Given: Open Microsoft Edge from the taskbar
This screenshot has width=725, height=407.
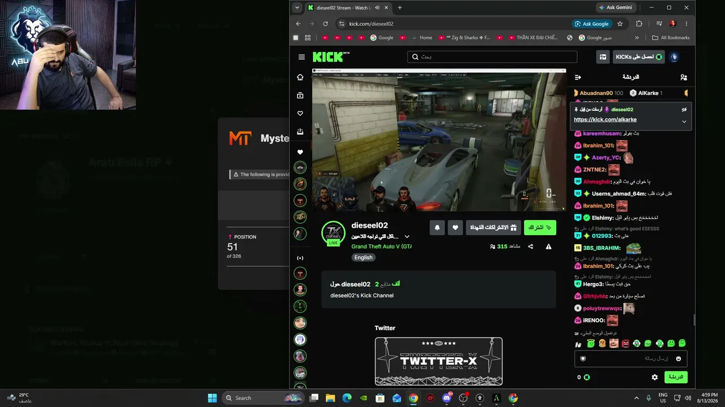Looking at the screenshot, I should tap(347, 398).
